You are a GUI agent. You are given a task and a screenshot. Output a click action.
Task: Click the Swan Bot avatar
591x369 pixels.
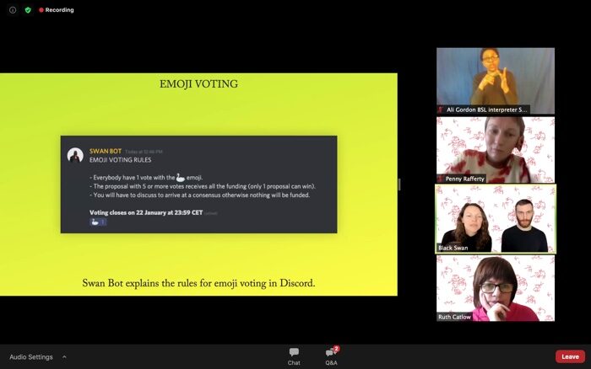(x=75, y=155)
